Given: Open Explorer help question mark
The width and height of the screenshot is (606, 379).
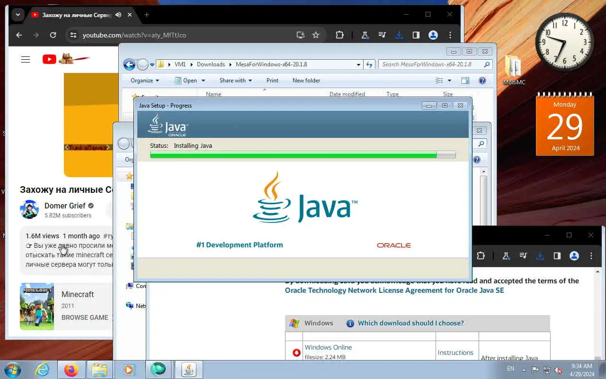Looking at the screenshot, I should (x=482, y=81).
